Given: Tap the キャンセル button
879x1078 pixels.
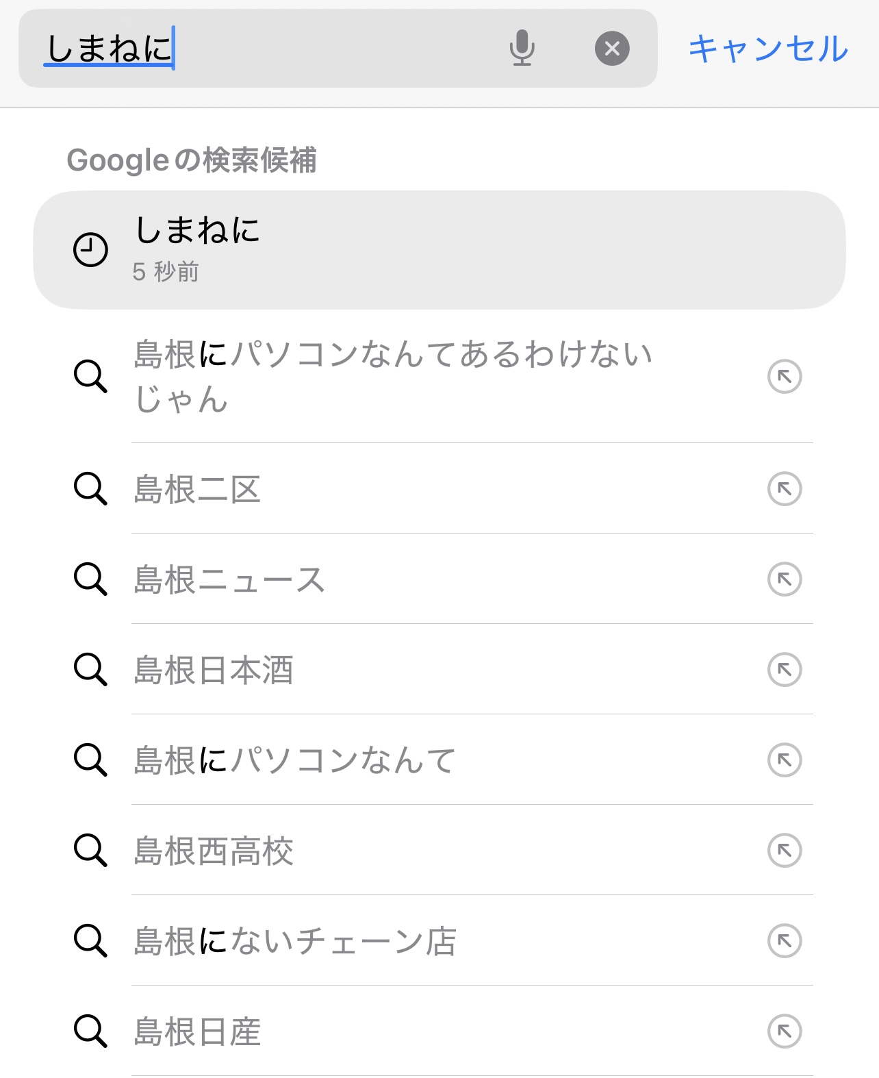Looking at the screenshot, I should point(768,49).
